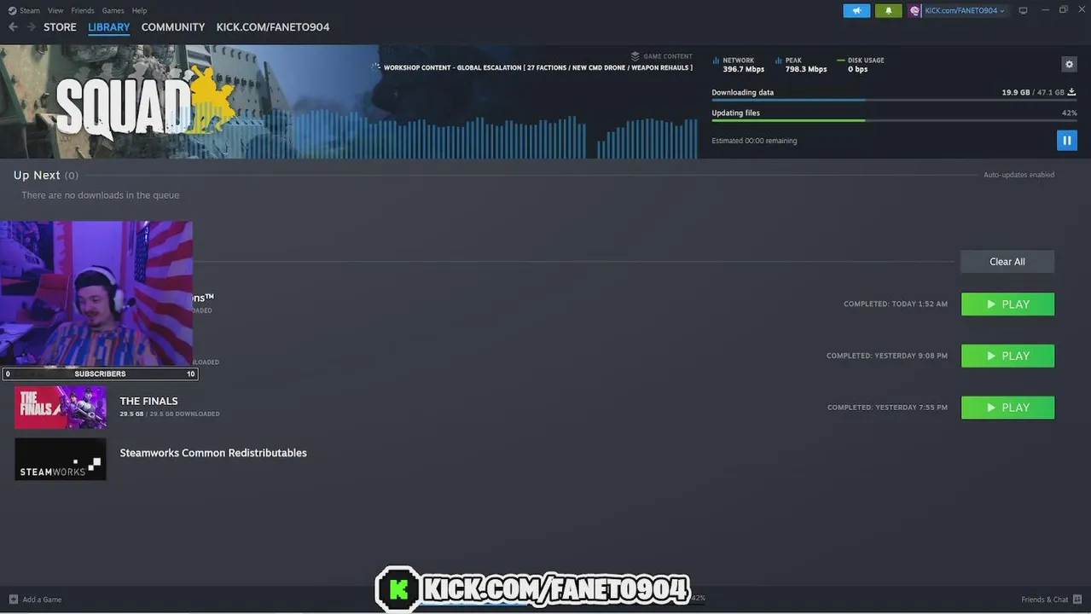This screenshot has width=1091, height=614.
Task: Click the Estimated 00:00 remaining text
Action: [754, 141]
